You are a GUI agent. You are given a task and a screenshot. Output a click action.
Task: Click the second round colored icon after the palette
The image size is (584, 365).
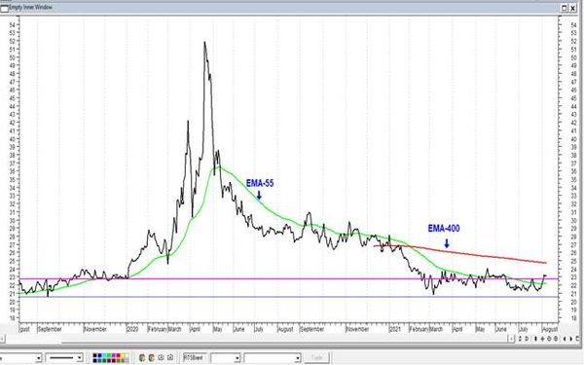tap(152, 358)
